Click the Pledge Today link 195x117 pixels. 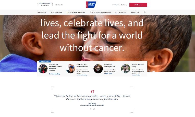(x=108, y=73)
